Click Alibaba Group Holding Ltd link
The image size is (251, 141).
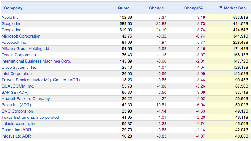(x=25, y=49)
